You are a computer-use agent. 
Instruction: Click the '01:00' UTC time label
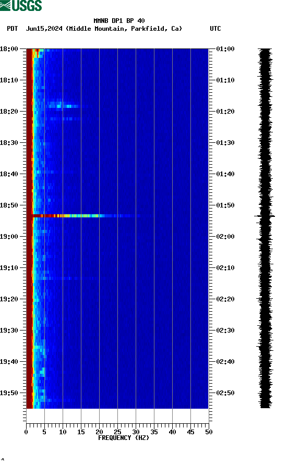(225, 48)
